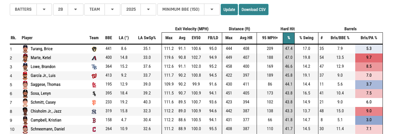The height and width of the screenshot is (134, 398).
Task: Click Marte's red 9.7 Brls/PA cell
Action: tap(369, 58)
